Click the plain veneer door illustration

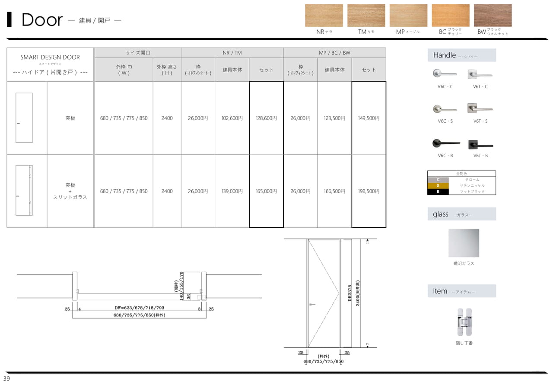[24, 118]
